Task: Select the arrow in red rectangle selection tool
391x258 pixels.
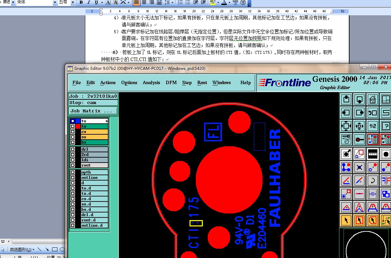Action: click(359, 220)
